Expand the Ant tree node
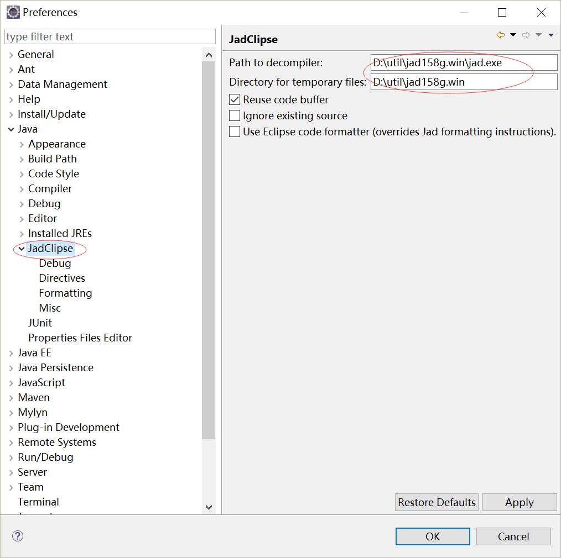This screenshot has height=558, width=561. coord(11,70)
